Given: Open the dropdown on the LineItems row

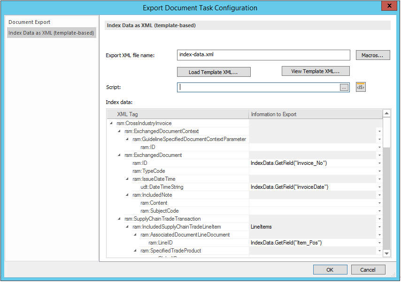Looking at the screenshot, I should pyautogui.click(x=379, y=226).
